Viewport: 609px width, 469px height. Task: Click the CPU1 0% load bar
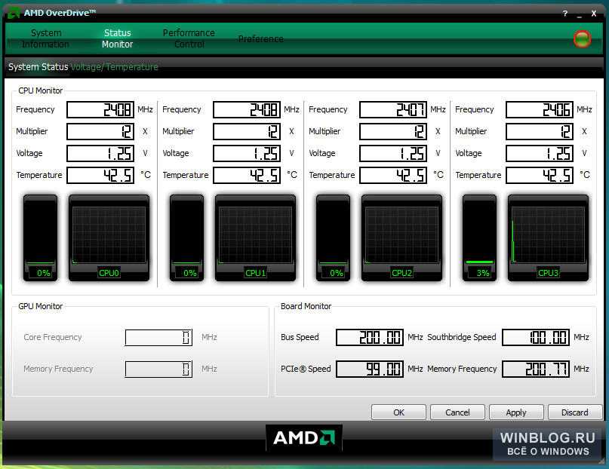coord(187,238)
